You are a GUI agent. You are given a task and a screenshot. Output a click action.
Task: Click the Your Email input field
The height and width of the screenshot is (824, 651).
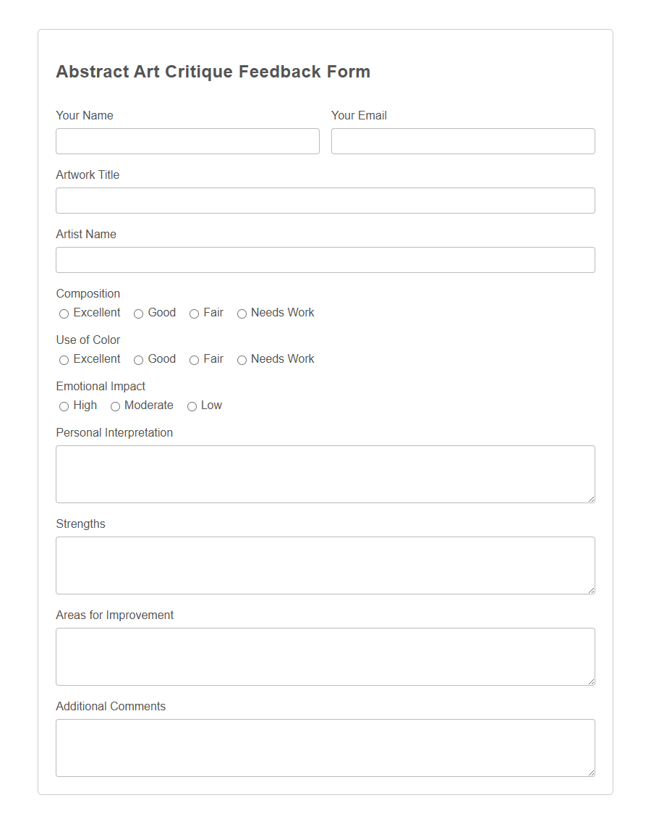tap(463, 140)
